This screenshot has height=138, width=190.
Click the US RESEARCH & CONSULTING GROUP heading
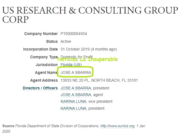pos(90,10)
